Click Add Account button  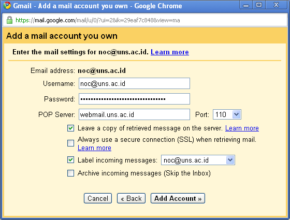click(x=178, y=198)
